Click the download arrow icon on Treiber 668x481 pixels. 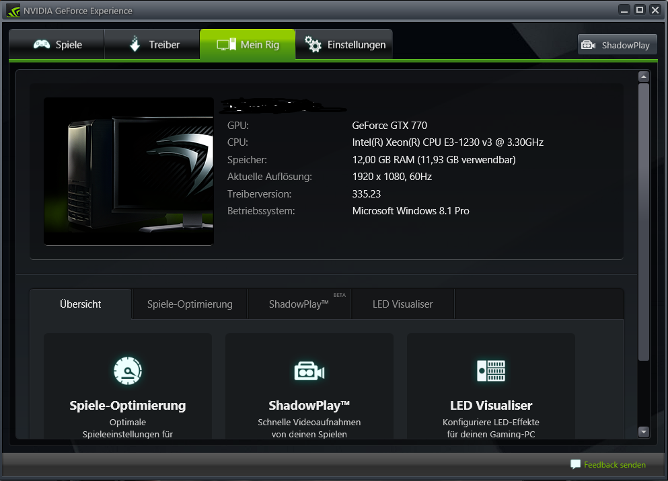click(x=135, y=44)
